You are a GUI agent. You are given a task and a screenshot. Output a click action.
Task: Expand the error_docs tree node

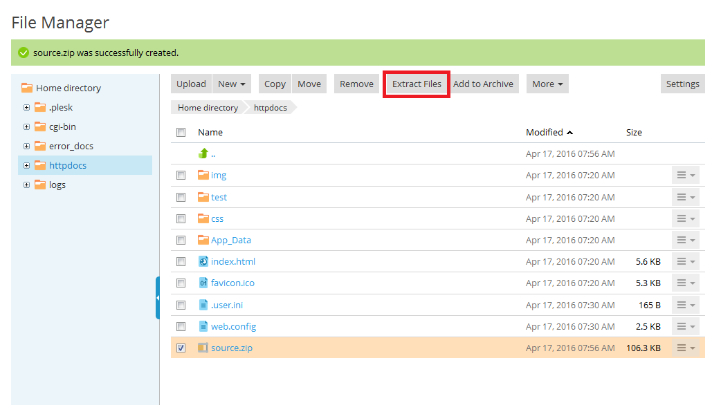26,146
